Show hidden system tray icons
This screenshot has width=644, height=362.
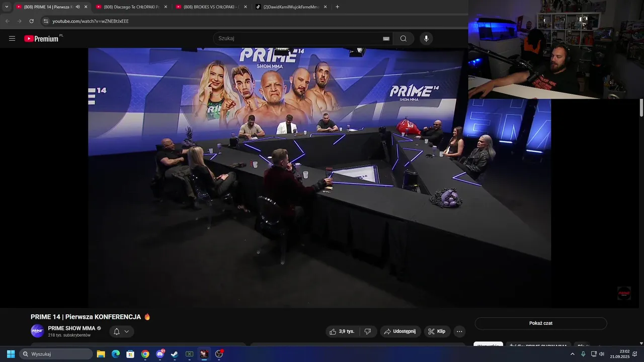(572, 354)
